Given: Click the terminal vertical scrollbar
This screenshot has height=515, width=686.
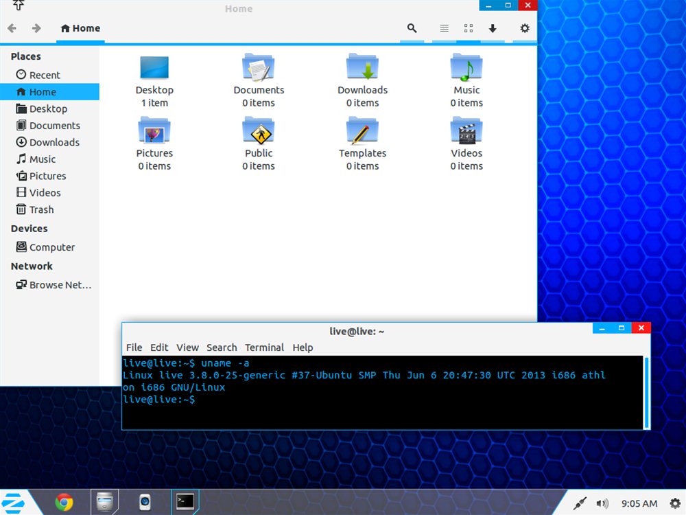Looking at the screenshot, I should click(x=646, y=391).
